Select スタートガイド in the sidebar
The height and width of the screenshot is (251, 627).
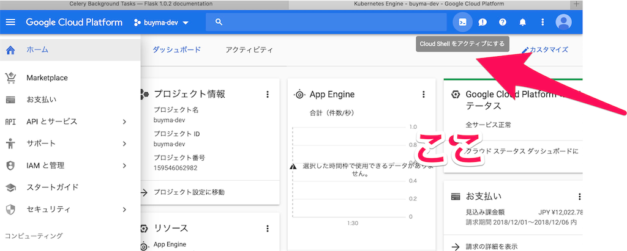[x=53, y=187]
